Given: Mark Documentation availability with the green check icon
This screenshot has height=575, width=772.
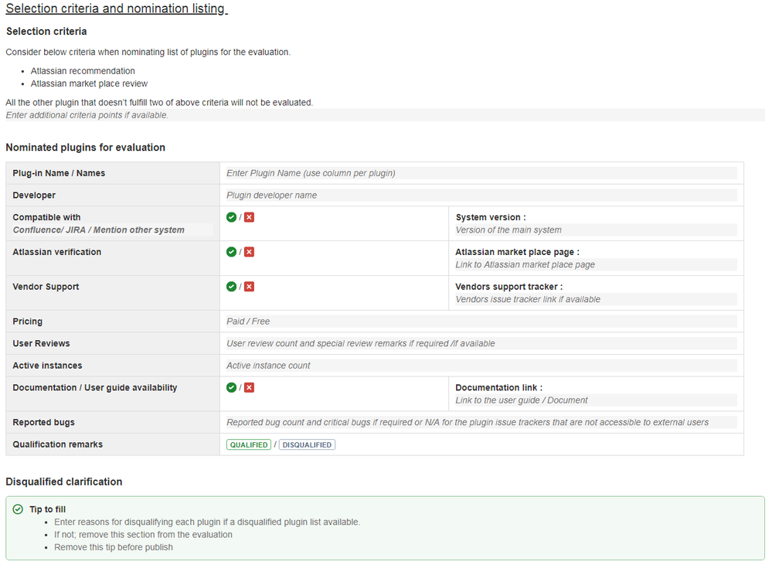Looking at the screenshot, I should click(231, 387).
